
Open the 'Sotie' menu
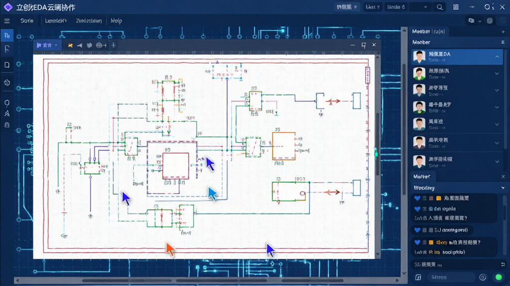pyautogui.click(x=27, y=21)
